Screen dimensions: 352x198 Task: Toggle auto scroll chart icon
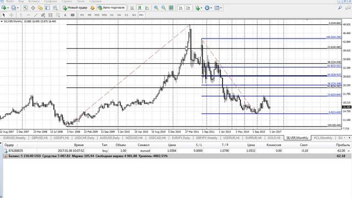click(x=181, y=8)
